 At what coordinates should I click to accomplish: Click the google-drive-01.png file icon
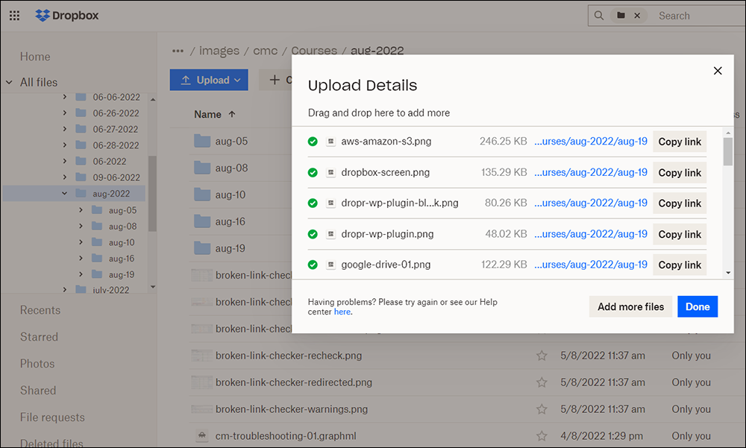pyautogui.click(x=330, y=265)
